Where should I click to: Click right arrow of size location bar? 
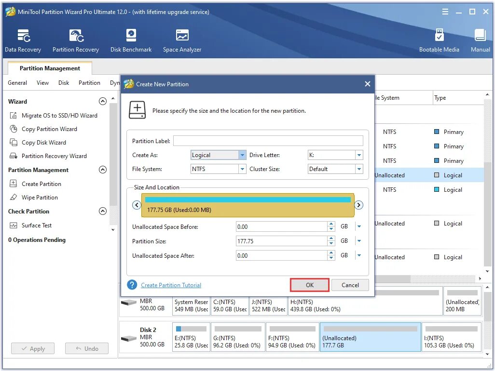point(358,205)
